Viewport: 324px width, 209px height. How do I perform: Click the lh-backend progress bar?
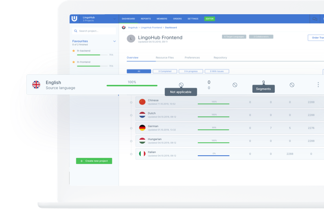coord(92,55)
